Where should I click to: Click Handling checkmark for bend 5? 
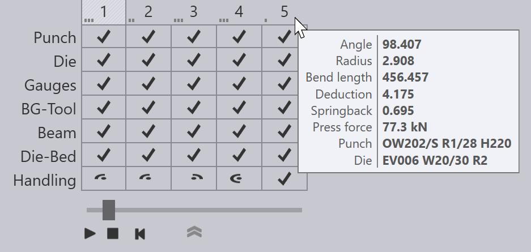[284, 178]
